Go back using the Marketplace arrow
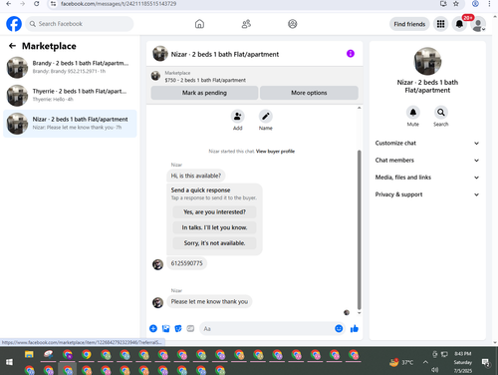Image resolution: width=498 pixels, height=375 pixels. pos(12,46)
